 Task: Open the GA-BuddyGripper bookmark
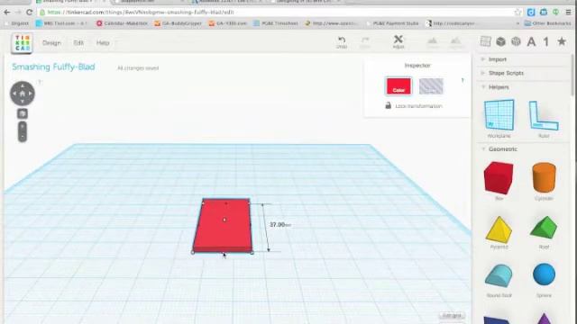click(x=179, y=23)
